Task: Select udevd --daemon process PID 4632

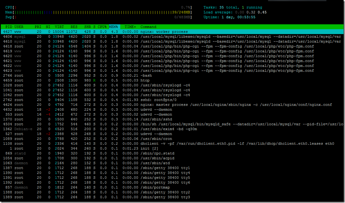Action: (172, 109)
